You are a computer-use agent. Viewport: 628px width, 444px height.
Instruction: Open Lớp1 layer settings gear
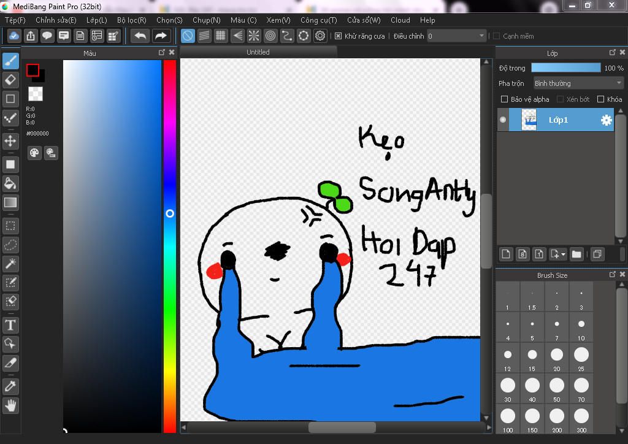[x=607, y=120]
